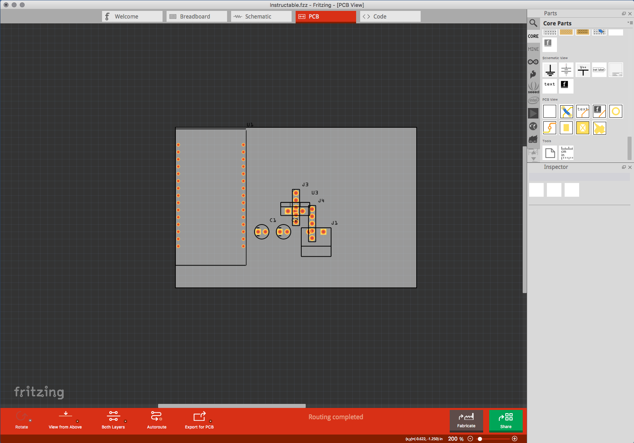This screenshot has width=634, height=443.
Task: Pick the ruler tool part
Action: click(x=567, y=153)
